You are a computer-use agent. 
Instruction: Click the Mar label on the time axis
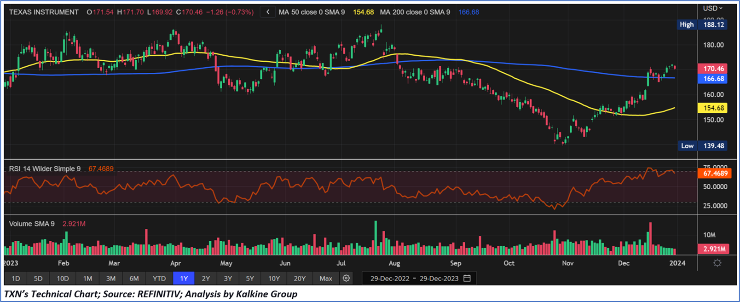[114, 263]
